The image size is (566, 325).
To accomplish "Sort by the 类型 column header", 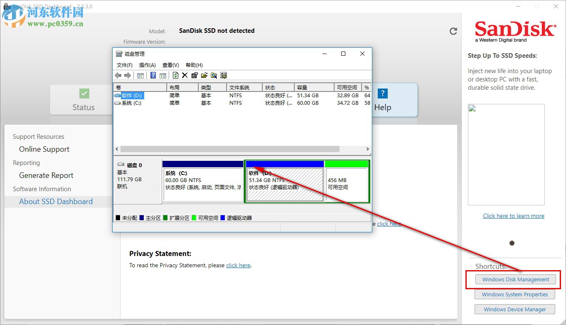I will [x=212, y=87].
